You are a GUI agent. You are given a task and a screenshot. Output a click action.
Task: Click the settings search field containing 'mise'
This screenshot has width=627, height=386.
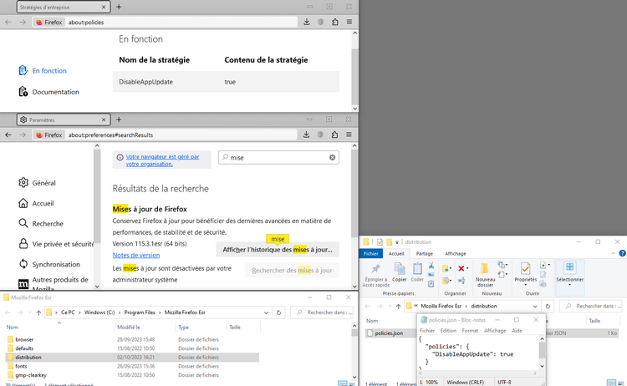pos(278,157)
